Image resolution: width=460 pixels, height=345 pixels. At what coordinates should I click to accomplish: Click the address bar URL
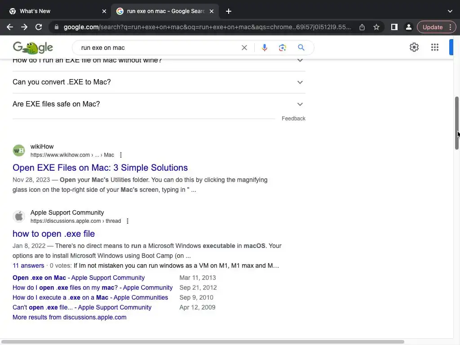[x=207, y=27]
